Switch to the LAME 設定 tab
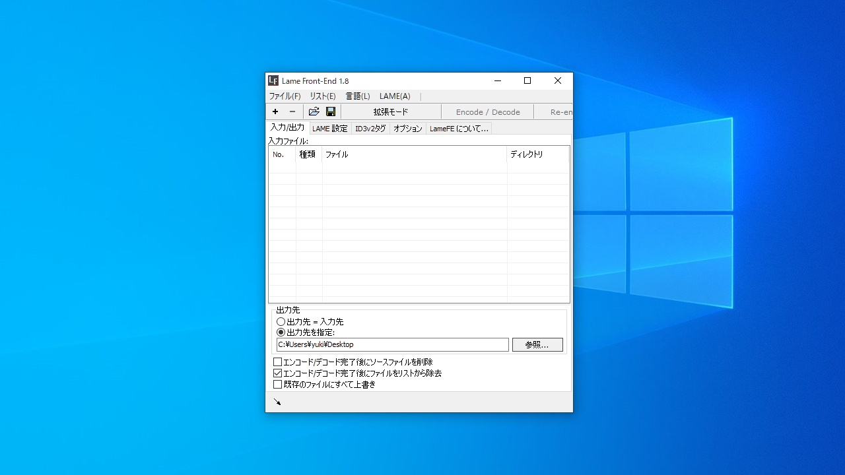 click(330, 129)
